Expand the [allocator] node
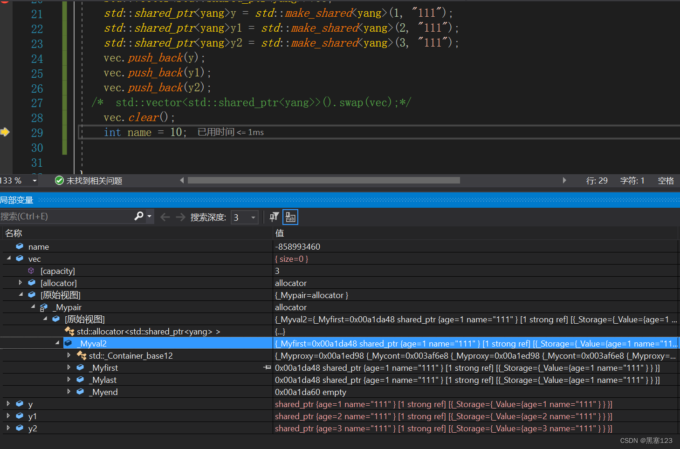 [20, 282]
